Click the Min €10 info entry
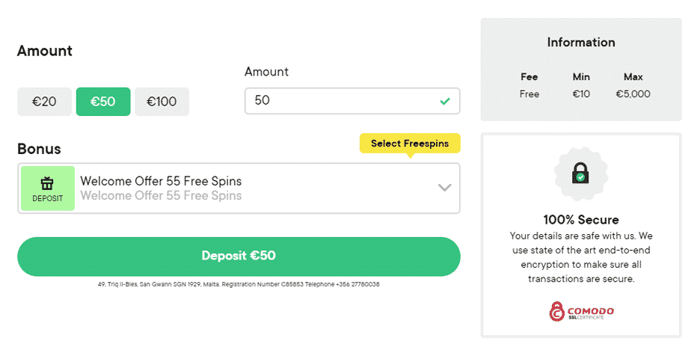Screen dimensions: 697x344 [x=581, y=85]
